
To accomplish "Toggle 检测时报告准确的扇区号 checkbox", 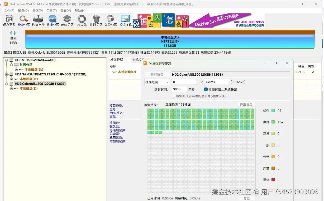I will [x=174, y=96].
